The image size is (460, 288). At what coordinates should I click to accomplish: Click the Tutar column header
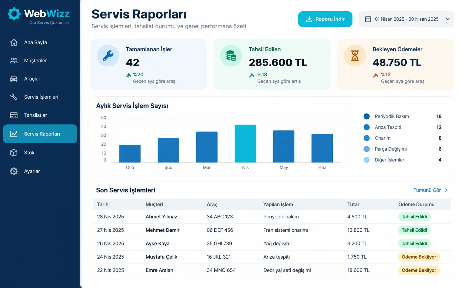pos(353,204)
